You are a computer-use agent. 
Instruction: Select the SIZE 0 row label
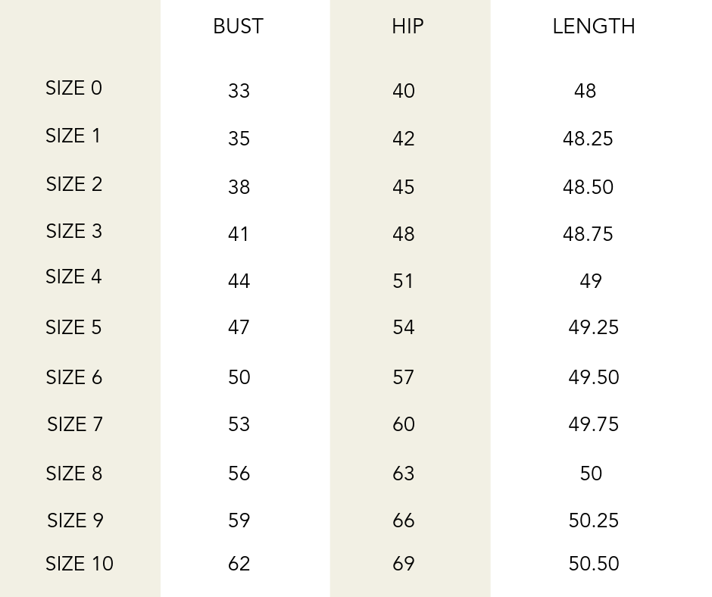[x=73, y=89]
